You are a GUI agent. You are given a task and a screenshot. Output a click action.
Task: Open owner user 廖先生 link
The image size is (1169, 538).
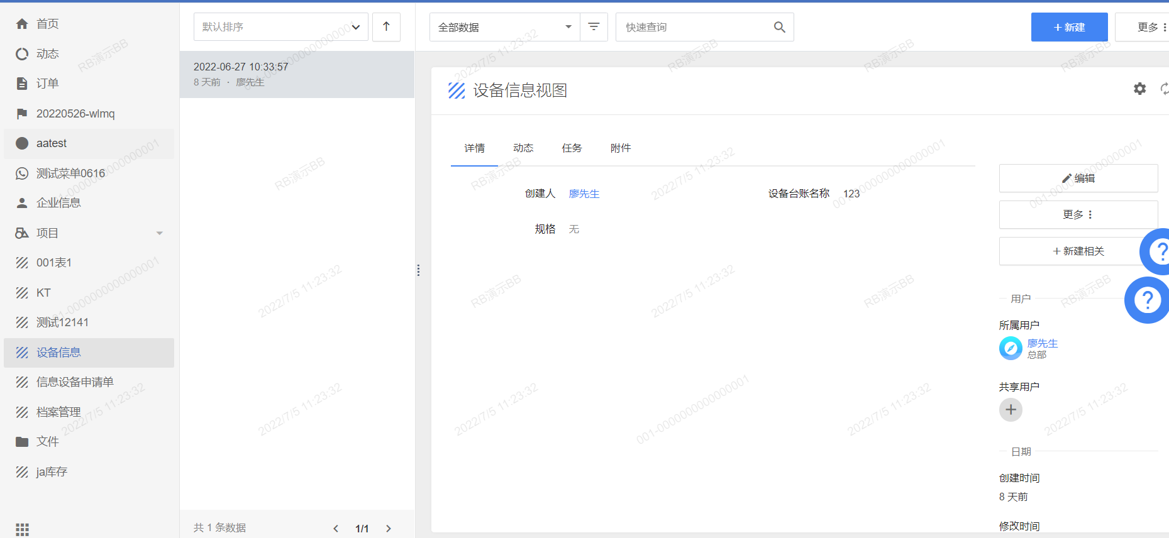point(1043,343)
